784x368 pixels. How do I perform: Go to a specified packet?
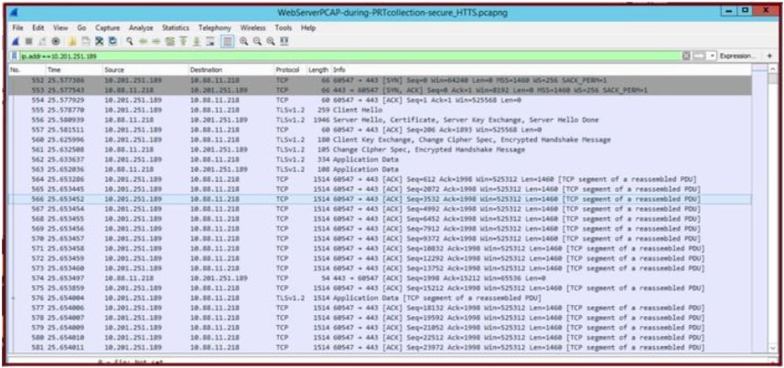170,41
